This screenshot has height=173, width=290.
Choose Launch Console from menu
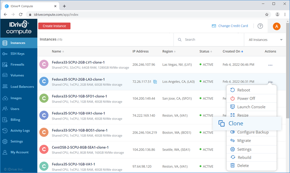point(252,107)
